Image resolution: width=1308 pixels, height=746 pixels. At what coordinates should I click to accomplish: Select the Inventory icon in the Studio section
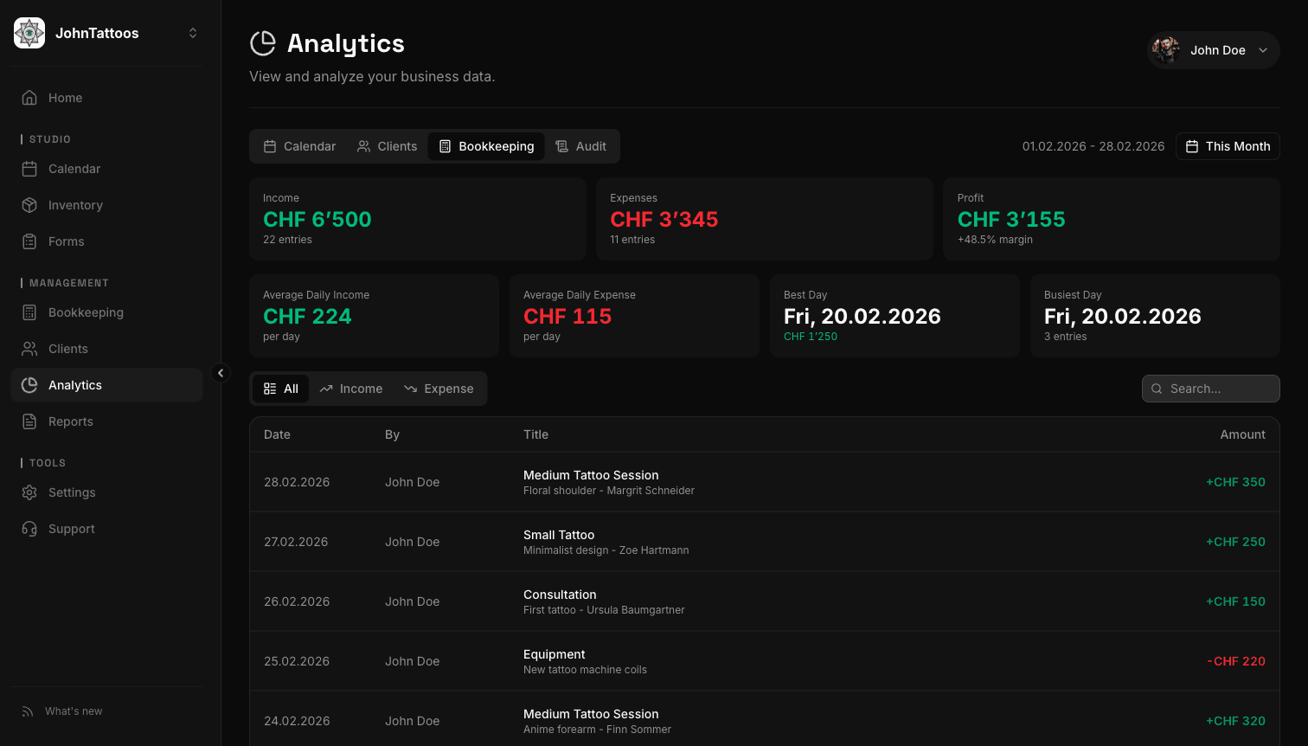29,205
